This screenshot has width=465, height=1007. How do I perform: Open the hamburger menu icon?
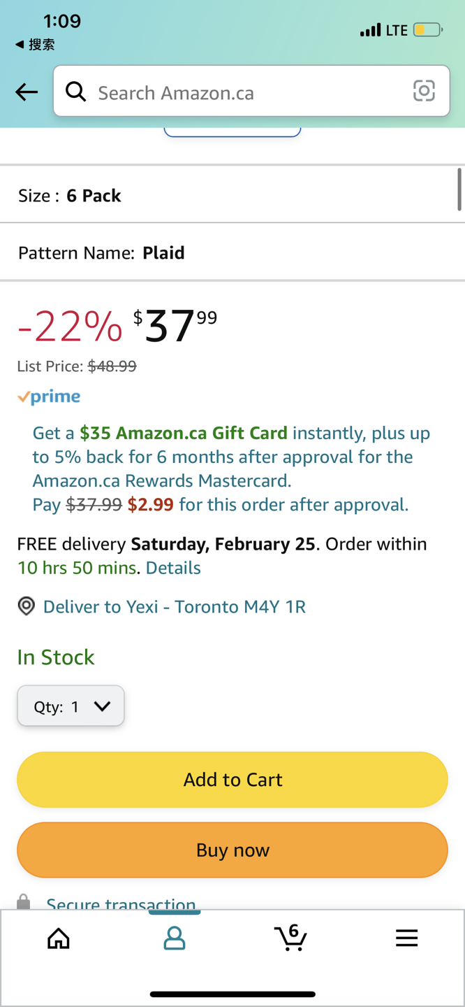point(406,938)
